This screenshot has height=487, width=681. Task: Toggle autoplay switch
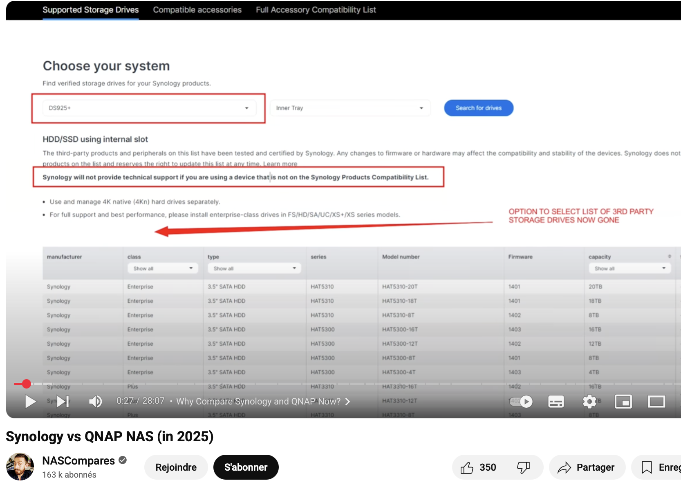coord(521,402)
